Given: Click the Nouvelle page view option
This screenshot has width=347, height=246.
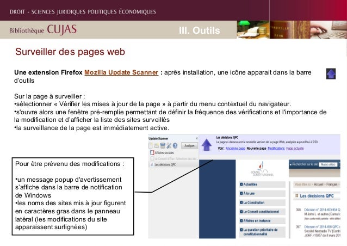Looking at the screenshot, I should point(256,149).
